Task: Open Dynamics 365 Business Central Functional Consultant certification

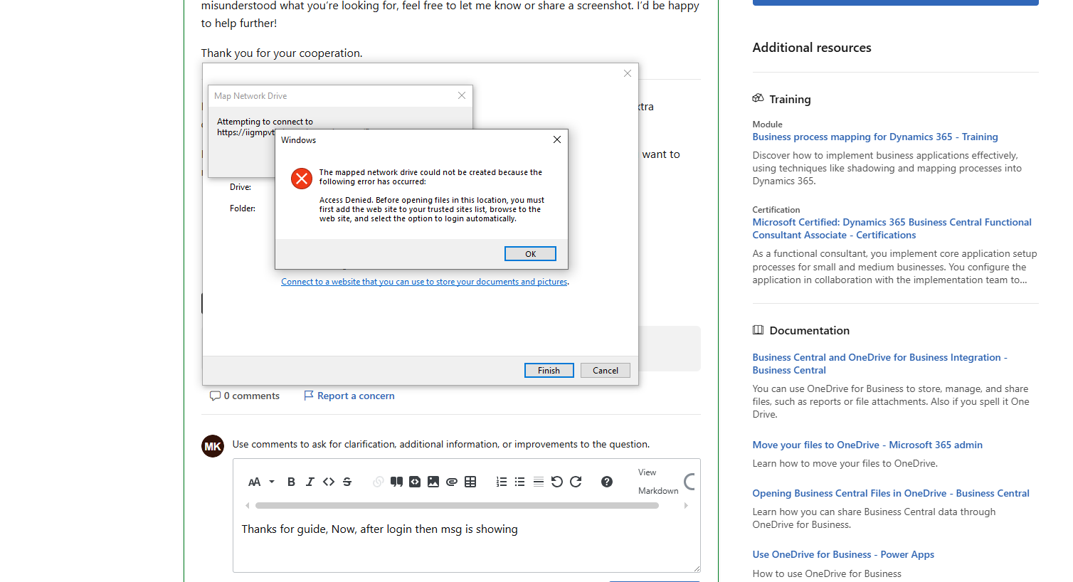Action: coord(892,228)
